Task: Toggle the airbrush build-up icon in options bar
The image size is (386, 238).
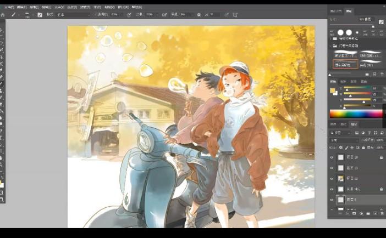Action: point(164,15)
